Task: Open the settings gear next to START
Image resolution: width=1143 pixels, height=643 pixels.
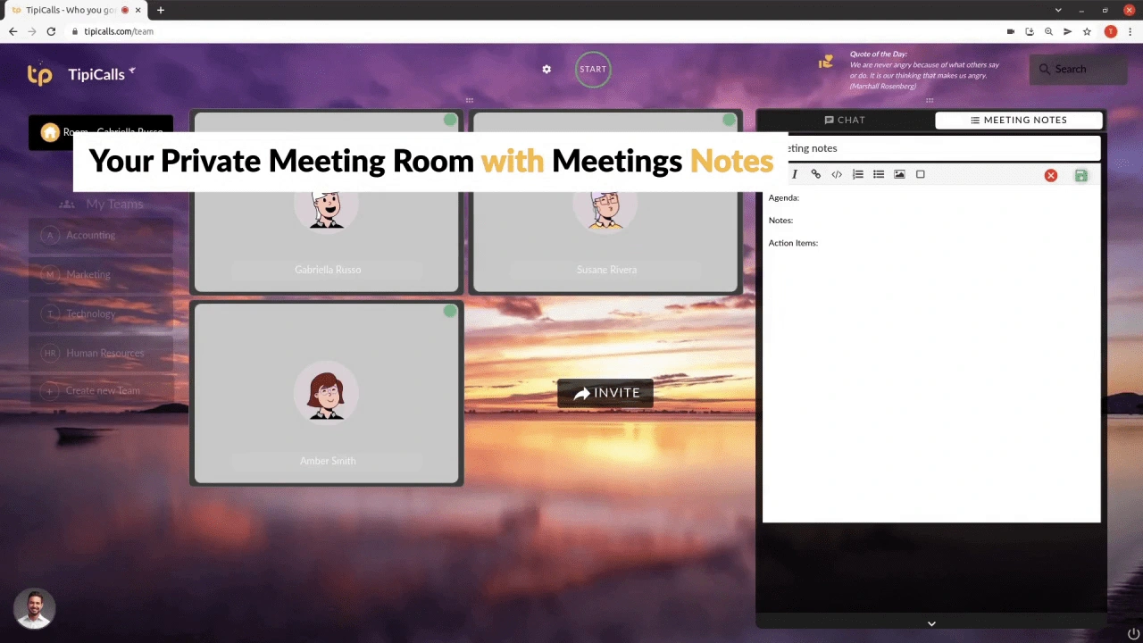Action: [546, 69]
